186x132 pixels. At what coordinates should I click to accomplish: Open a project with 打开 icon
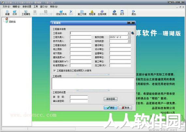pyautogui.click(x=15, y=13)
